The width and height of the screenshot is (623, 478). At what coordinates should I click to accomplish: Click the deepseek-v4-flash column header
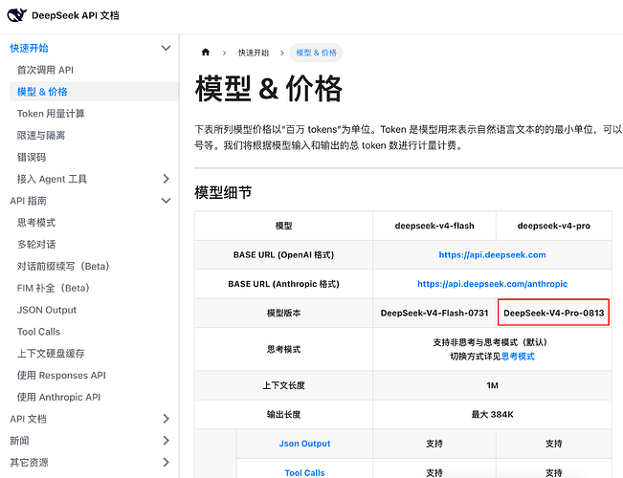coord(434,226)
